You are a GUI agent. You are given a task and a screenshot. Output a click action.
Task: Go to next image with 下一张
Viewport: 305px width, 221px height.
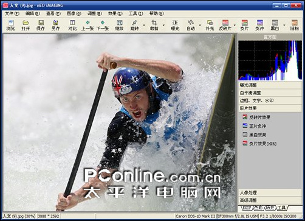[x=103, y=25]
